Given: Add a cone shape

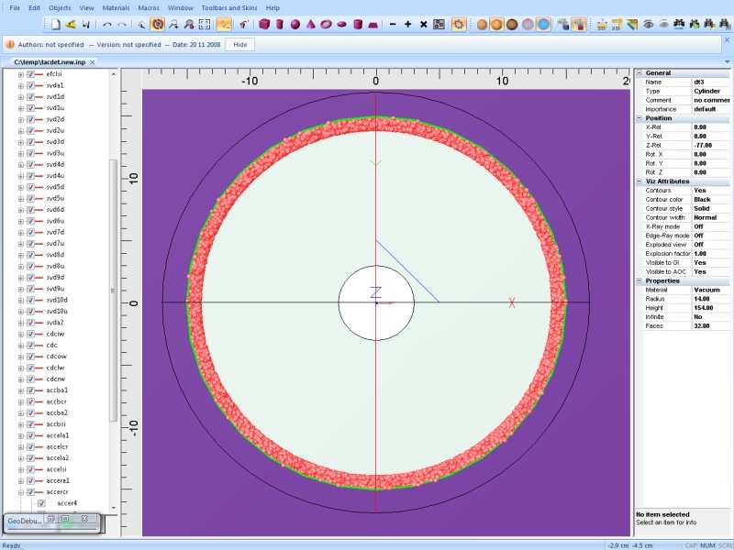Looking at the screenshot, I should click(311, 25).
